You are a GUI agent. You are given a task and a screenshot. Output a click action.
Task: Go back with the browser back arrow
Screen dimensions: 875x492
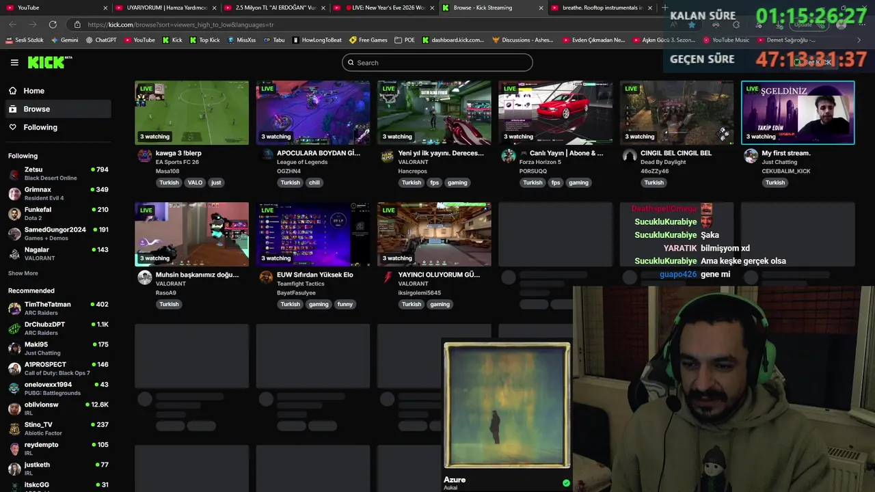[12, 25]
